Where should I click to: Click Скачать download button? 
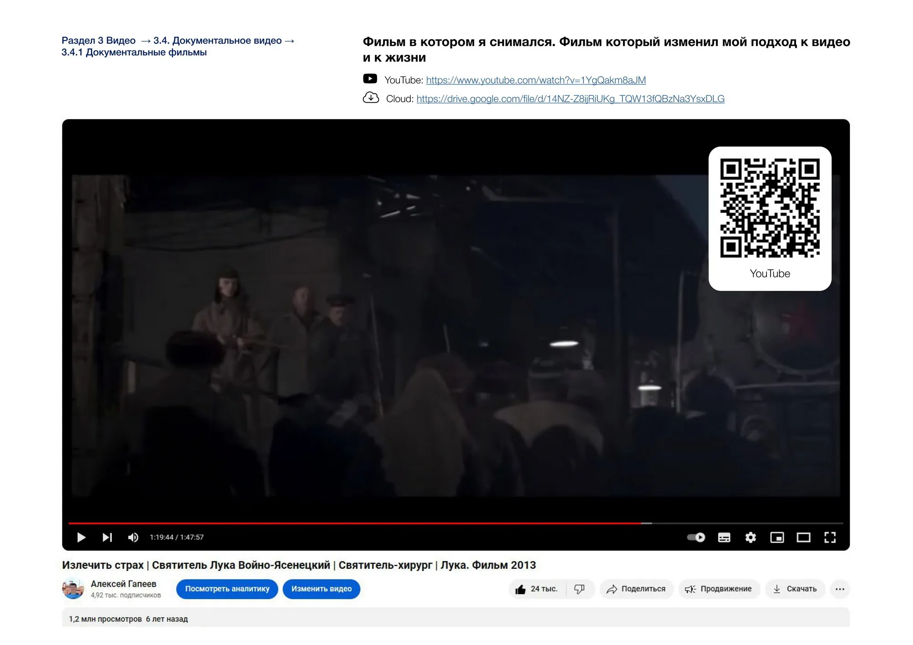(795, 589)
